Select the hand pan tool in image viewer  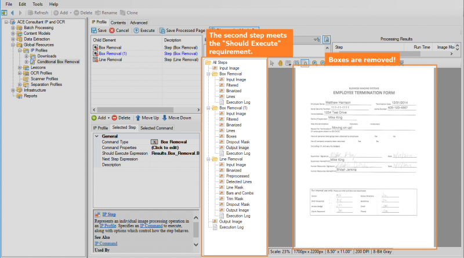click(281, 62)
